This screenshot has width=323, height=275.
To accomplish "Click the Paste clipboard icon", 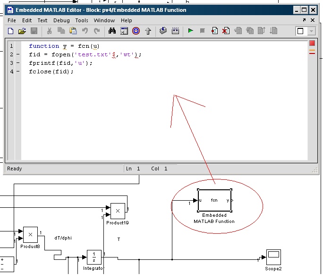I will coord(73,31).
